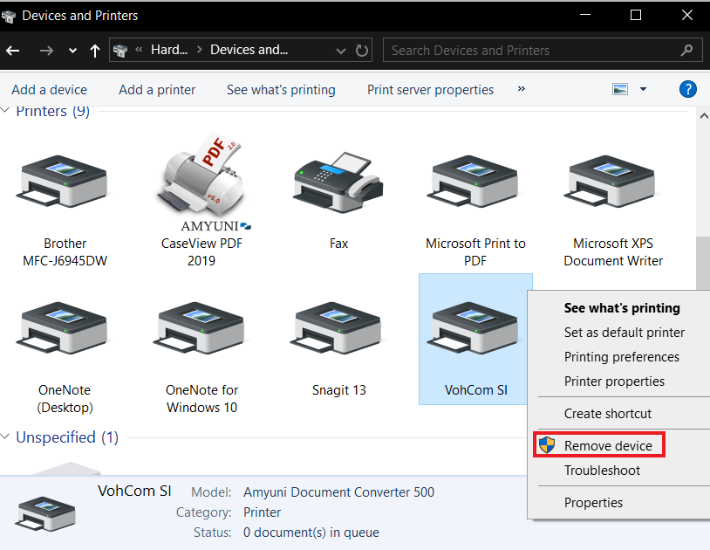Refresh the Devices and Printers view
This screenshot has height=550, width=710.
coord(361,51)
